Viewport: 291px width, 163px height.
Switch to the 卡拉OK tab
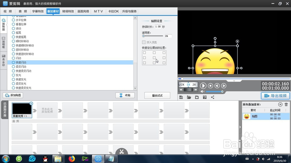click(x=113, y=11)
